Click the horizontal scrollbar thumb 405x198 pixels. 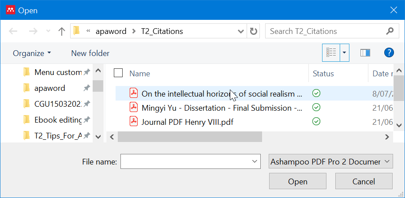click(x=190, y=137)
